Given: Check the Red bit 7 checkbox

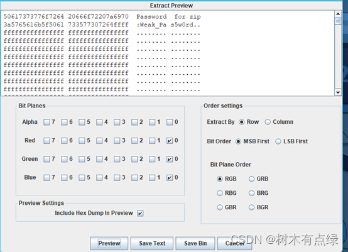Looking at the screenshot, I should pyautogui.click(x=46, y=141).
